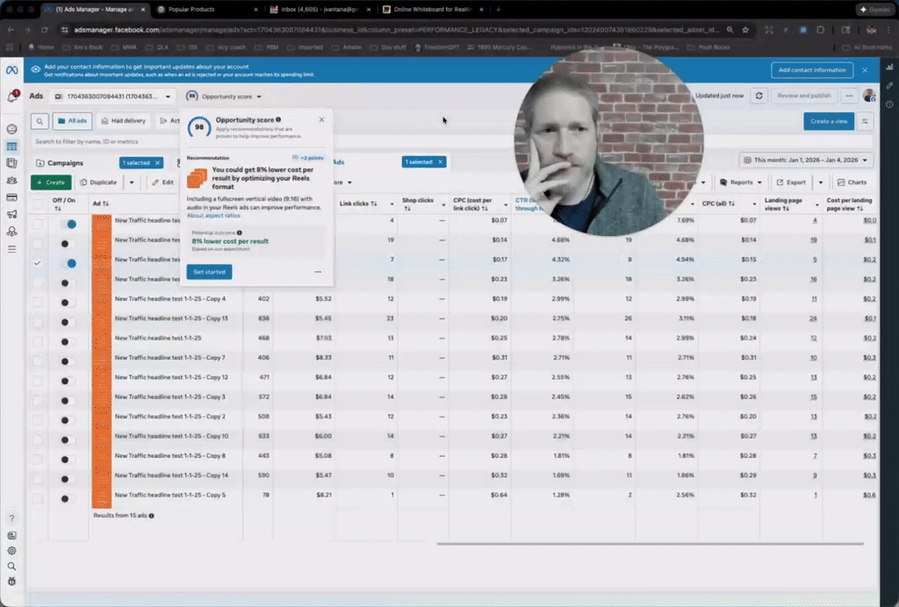Image resolution: width=899 pixels, height=607 pixels.
Task: Open the arrow dropdown next to Duplicate
Action: [x=132, y=182]
